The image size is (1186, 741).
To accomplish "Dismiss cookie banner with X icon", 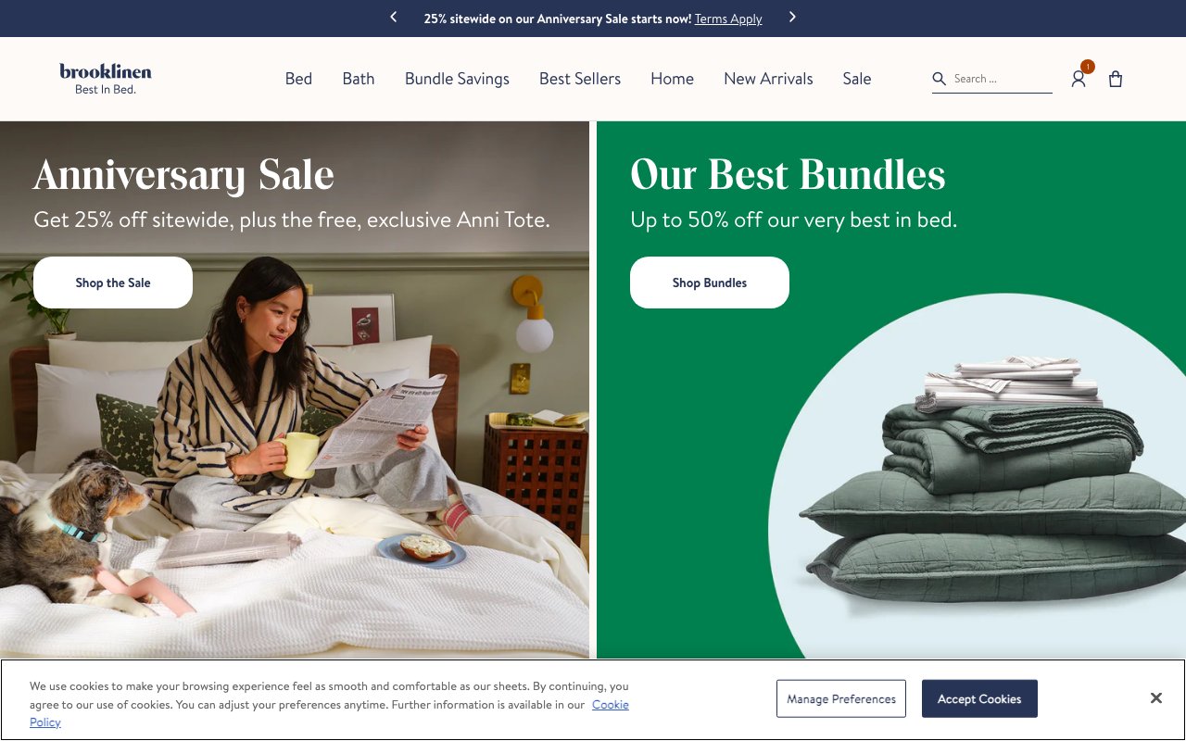I will click(1156, 698).
